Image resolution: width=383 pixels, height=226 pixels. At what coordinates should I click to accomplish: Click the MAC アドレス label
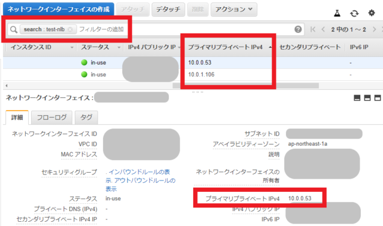coord(79,154)
